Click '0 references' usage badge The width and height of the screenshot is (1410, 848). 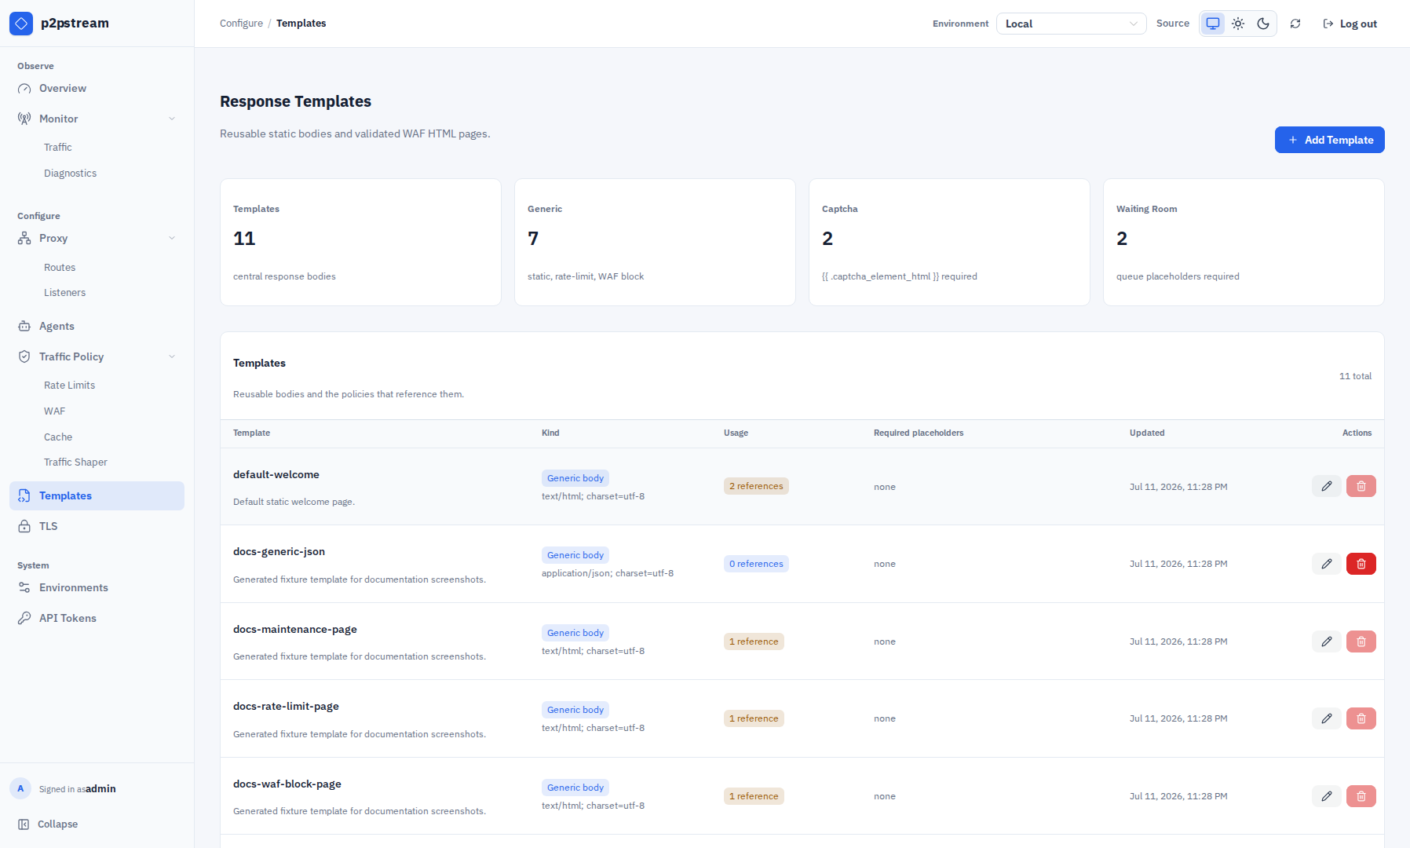point(756,564)
